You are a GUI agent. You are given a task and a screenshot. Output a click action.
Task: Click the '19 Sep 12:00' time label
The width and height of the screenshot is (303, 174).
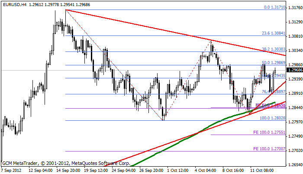(96, 171)
